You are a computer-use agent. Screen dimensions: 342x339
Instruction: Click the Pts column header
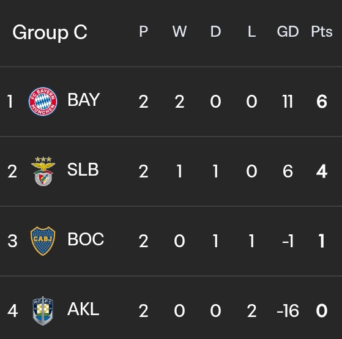tap(322, 32)
